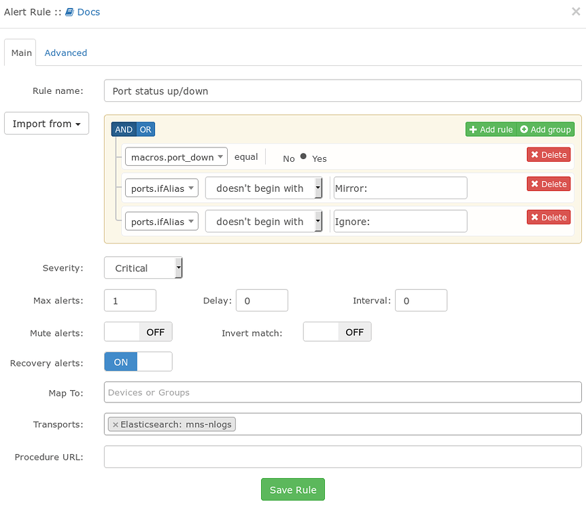The height and width of the screenshot is (510, 586).
Task: Select the Main tab
Action: tap(21, 52)
